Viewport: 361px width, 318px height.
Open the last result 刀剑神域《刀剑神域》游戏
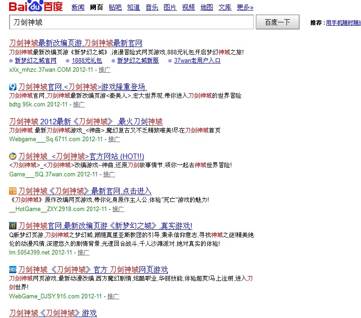tap(53, 313)
